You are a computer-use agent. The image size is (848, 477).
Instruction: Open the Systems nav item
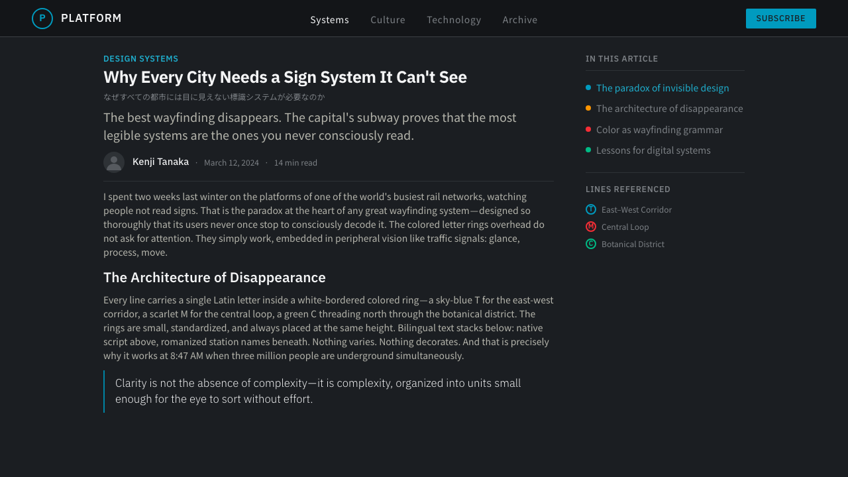pyautogui.click(x=330, y=20)
